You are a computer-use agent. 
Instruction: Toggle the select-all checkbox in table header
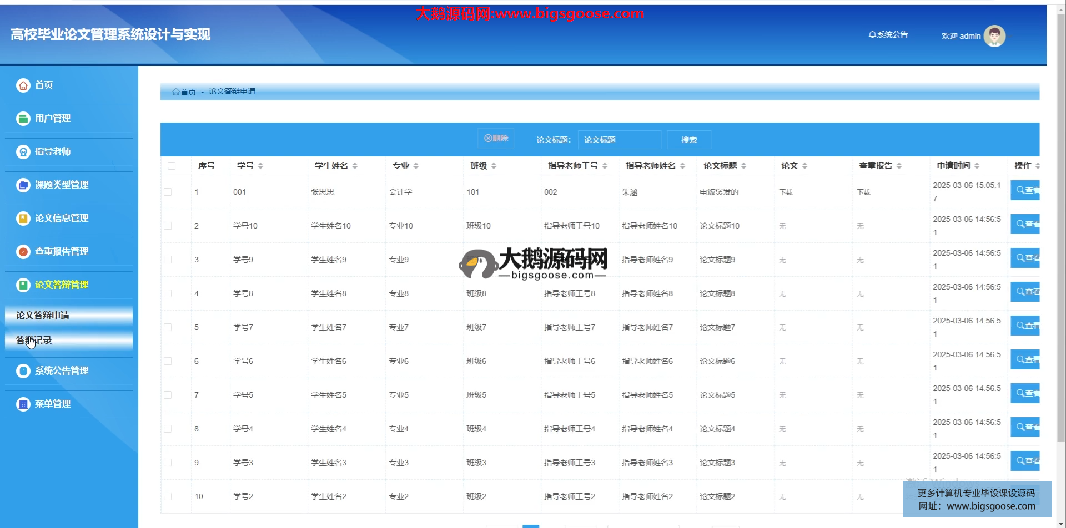pos(172,166)
